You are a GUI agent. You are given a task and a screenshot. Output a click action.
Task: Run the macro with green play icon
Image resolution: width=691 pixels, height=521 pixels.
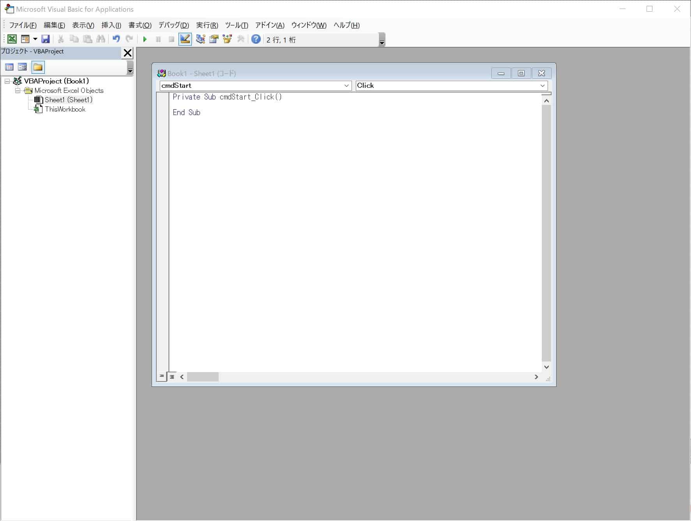145,39
